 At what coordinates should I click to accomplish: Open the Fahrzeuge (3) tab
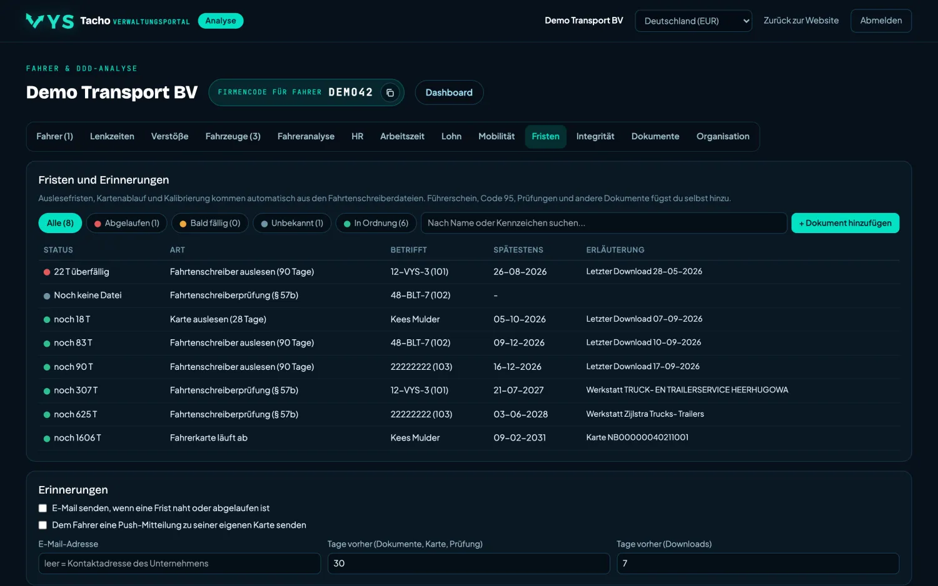coord(233,136)
